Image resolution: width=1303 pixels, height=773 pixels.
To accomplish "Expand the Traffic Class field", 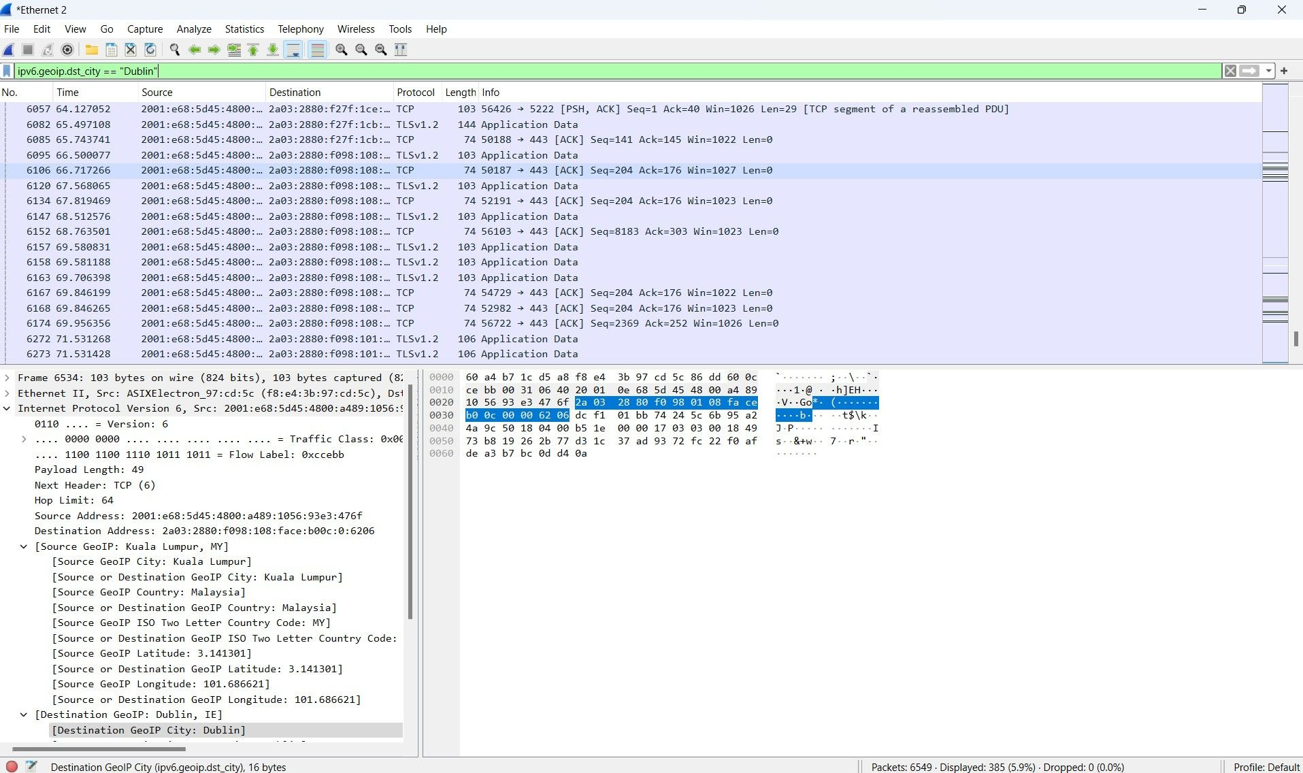I will [x=24, y=440].
